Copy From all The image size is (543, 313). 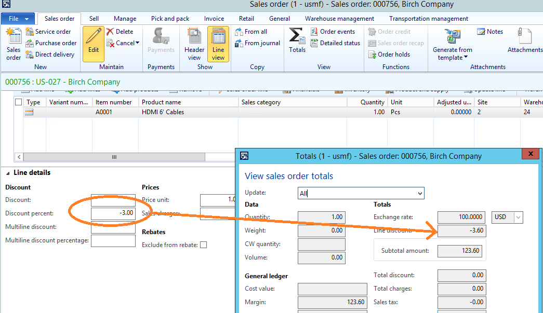pos(251,32)
